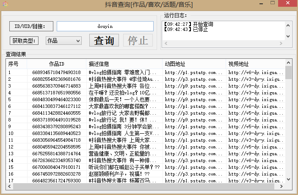
Task: Click description 大家最喜欢我的哪套搭配?
Action: click(122, 106)
